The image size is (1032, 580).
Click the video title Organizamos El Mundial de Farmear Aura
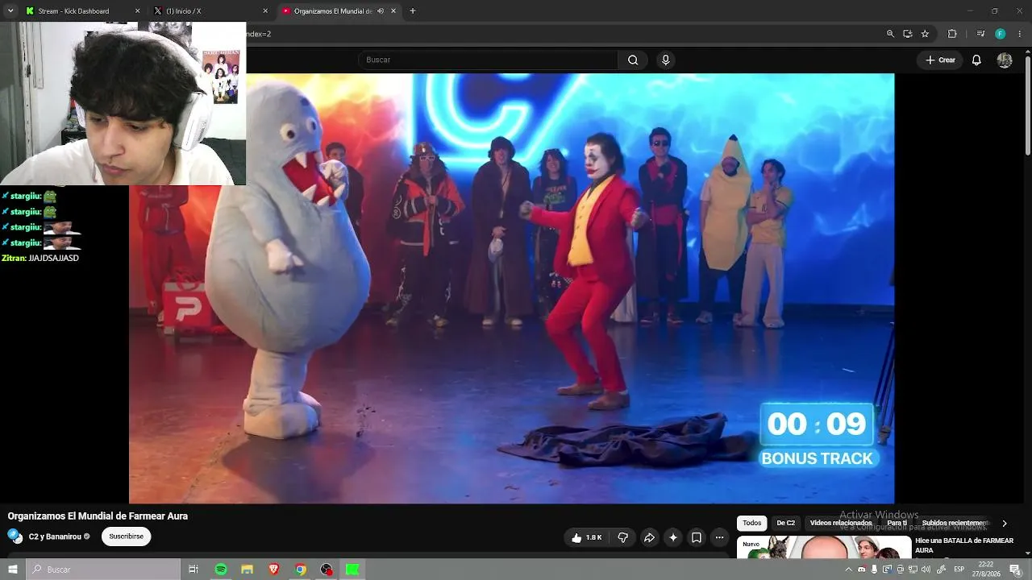tap(98, 516)
